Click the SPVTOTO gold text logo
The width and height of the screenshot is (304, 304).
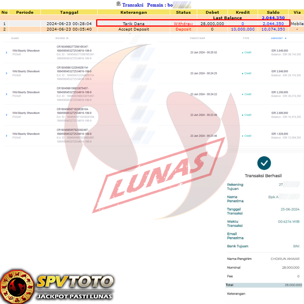click(x=75, y=282)
